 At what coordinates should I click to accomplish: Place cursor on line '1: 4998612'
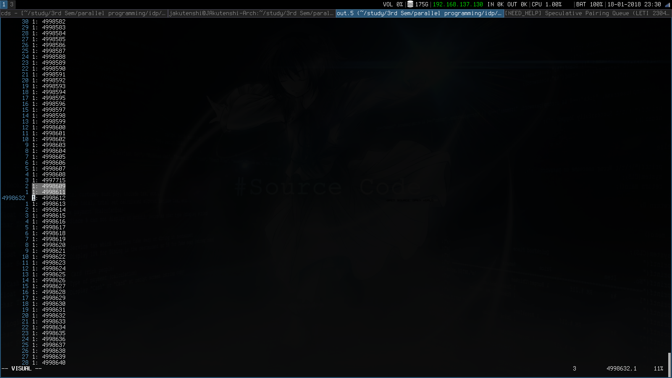(49, 198)
